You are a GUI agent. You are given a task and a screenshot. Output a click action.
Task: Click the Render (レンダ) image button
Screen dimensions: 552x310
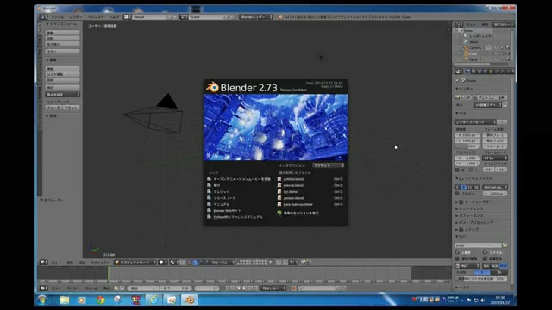[x=464, y=98]
